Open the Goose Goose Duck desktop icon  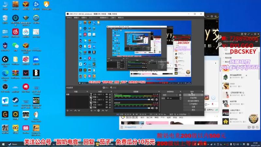pos(36,117)
